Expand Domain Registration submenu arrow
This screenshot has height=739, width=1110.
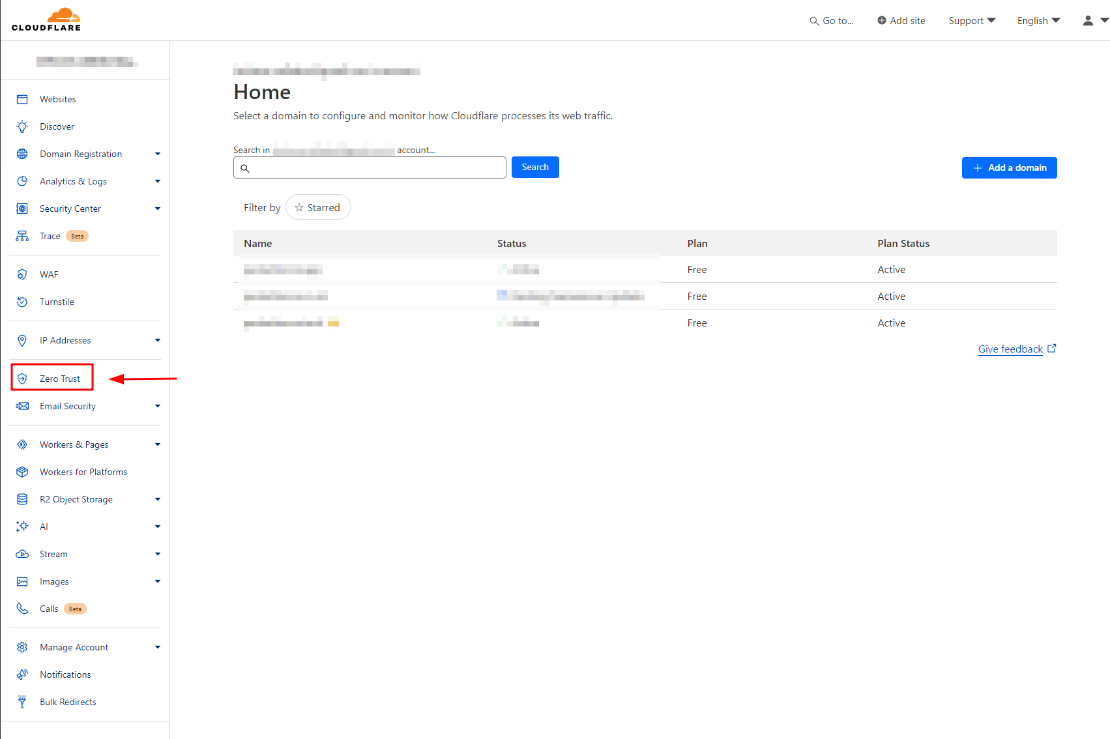(157, 154)
